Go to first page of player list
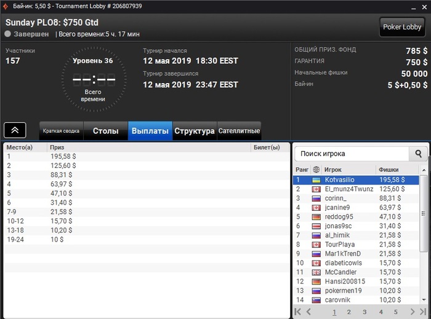Viewport: 431px width, 319px height. point(297,312)
